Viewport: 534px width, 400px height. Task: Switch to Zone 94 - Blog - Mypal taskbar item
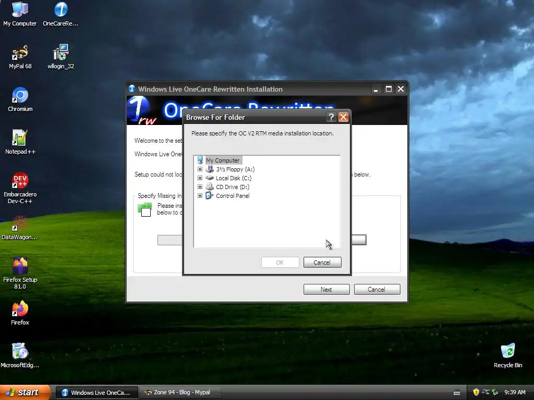[180, 393]
